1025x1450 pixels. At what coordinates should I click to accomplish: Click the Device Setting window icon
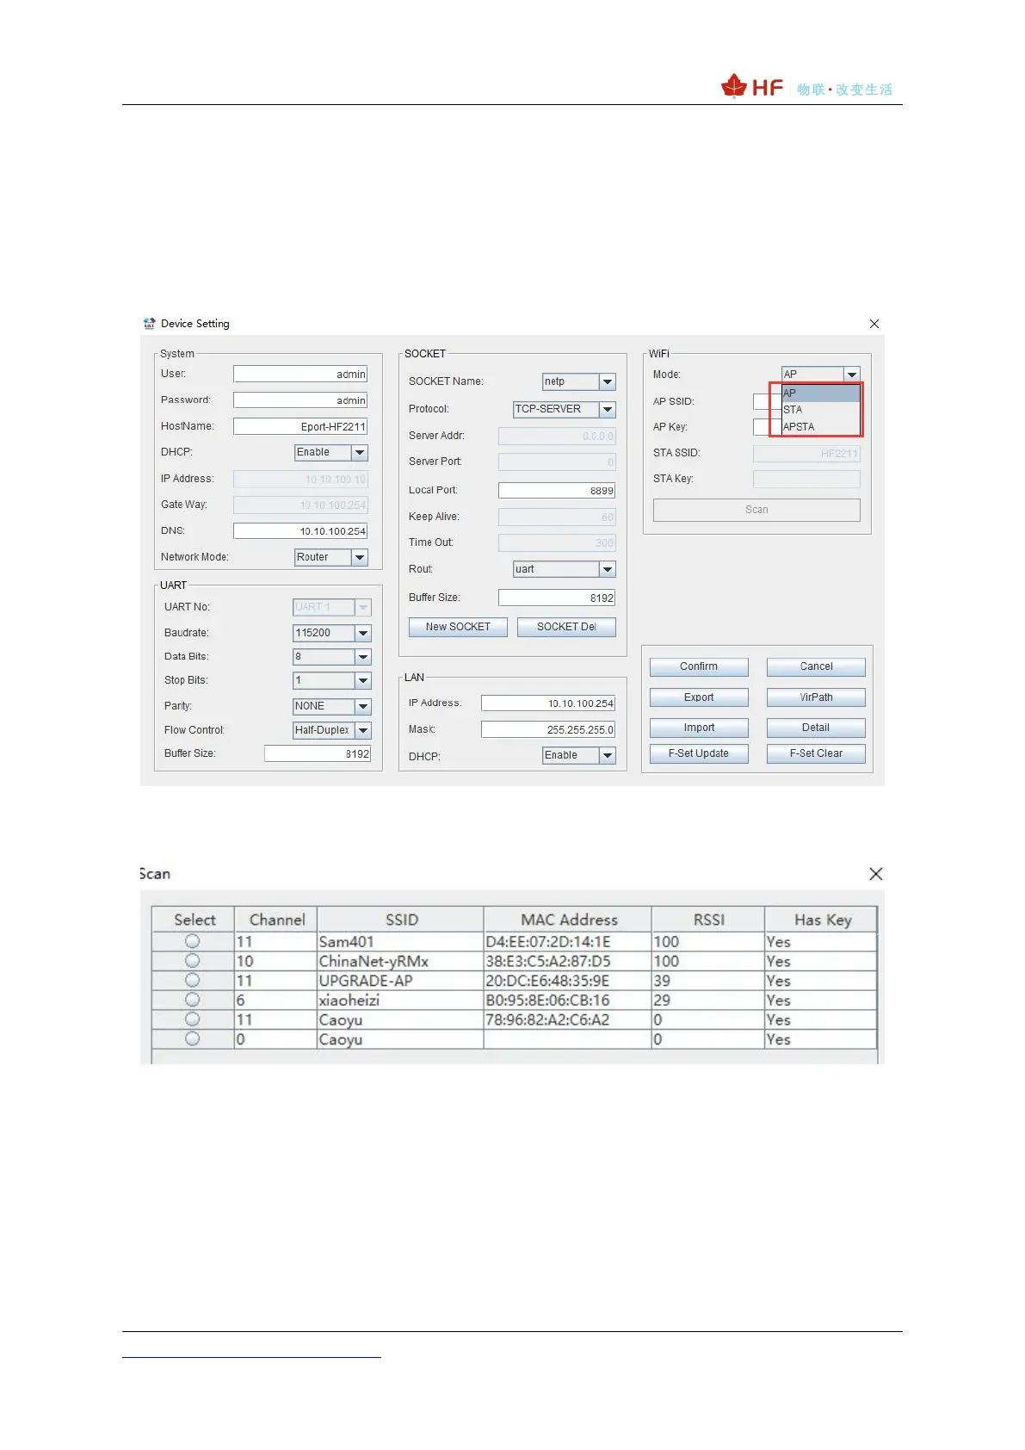coord(149,324)
